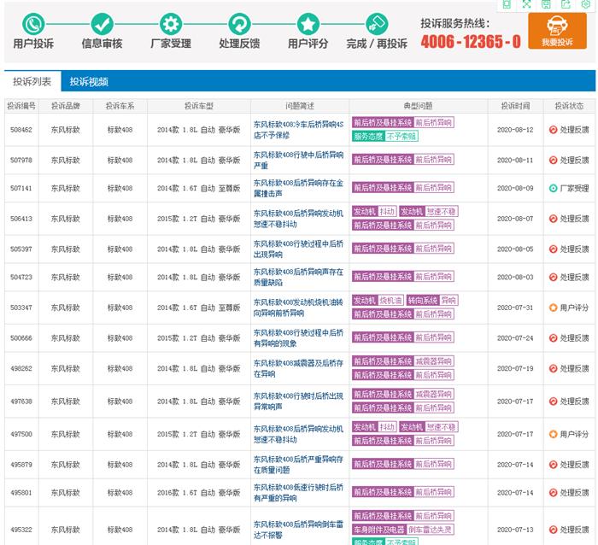Image resolution: width=598 pixels, height=545 pixels.
Task: Click the 用户评分 status icon for complaint 497500
Action: [x=553, y=434]
